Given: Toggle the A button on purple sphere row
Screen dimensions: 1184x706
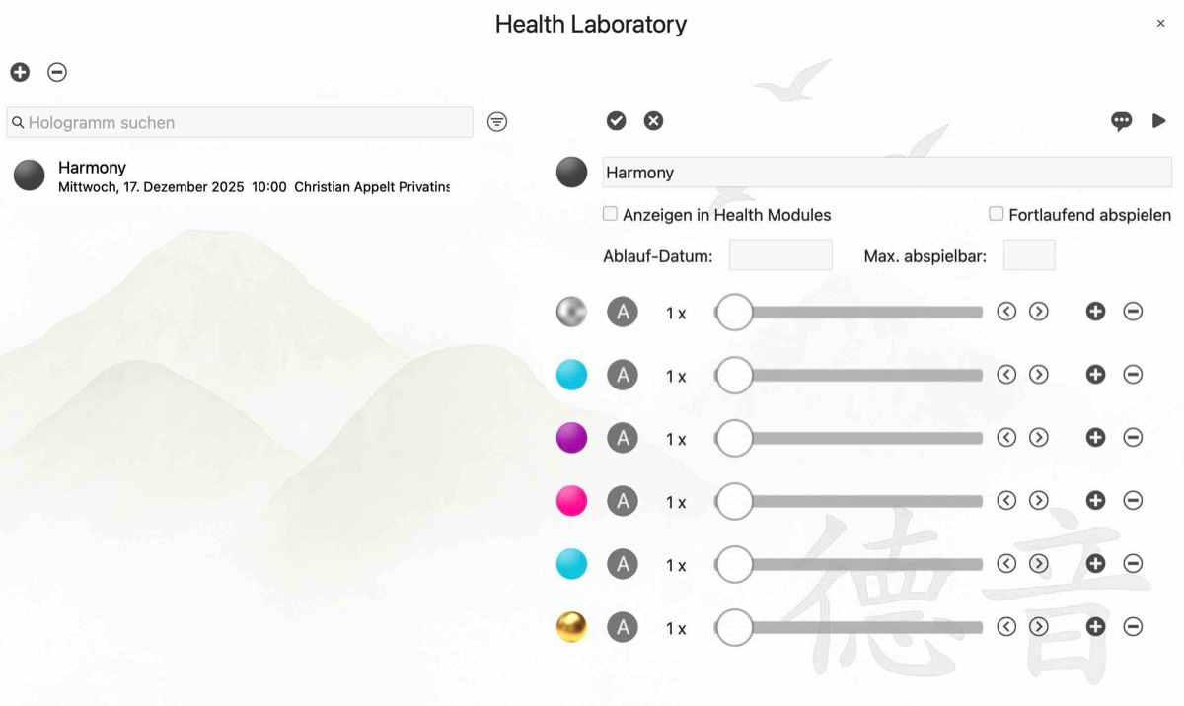Looking at the screenshot, I should 623,439.
